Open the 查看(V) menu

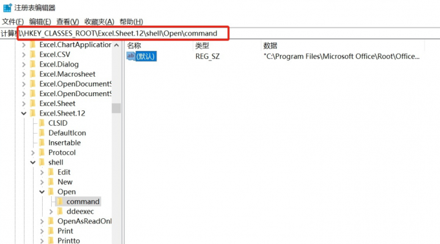pos(68,21)
